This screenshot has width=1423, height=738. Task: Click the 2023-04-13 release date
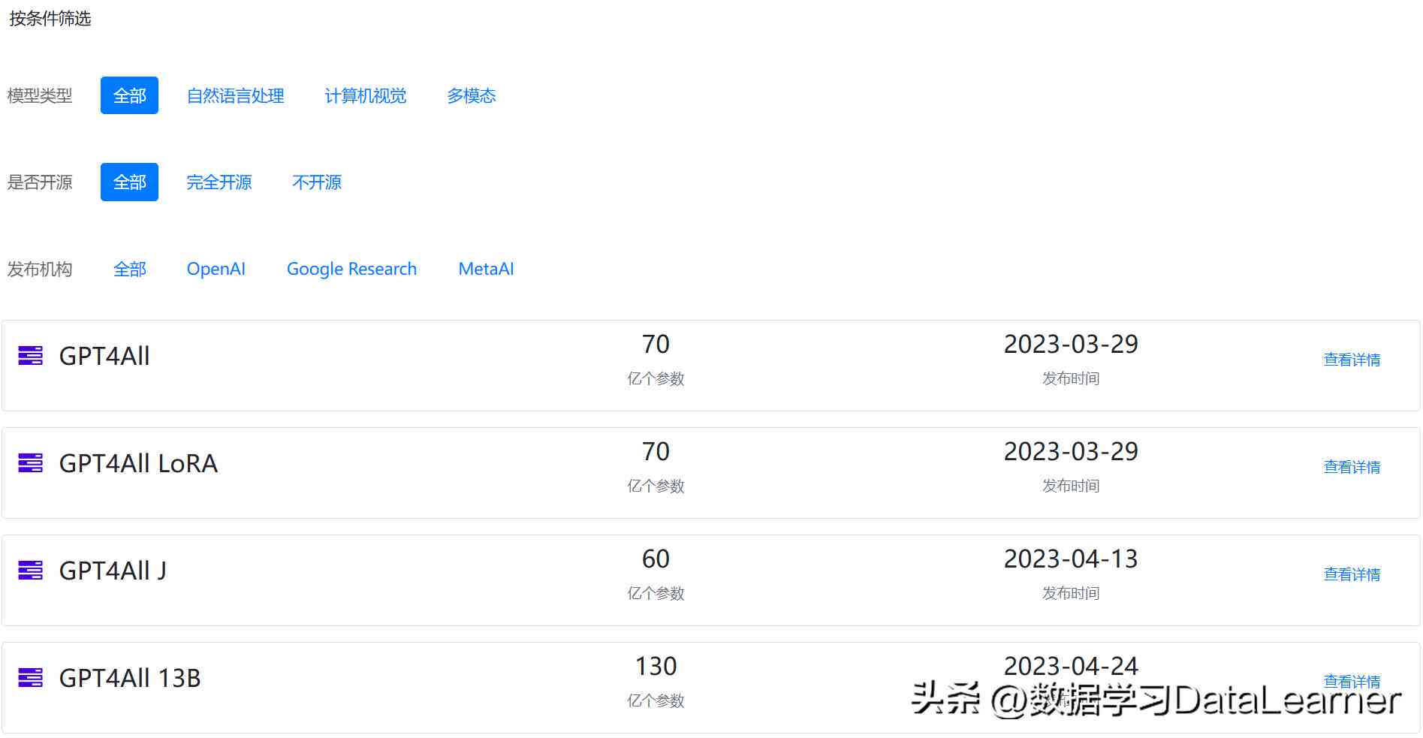tap(1071, 559)
